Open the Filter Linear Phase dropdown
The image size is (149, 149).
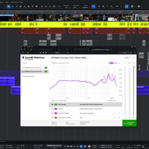[x=70, y=124]
